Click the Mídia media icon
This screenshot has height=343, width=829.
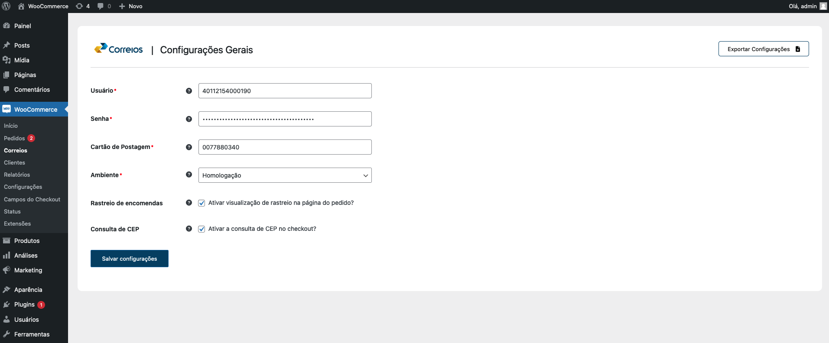(x=7, y=60)
